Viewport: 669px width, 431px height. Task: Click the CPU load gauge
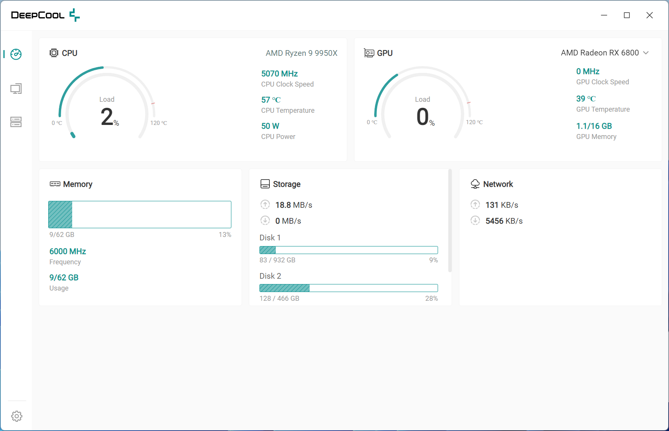pyautogui.click(x=107, y=103)
